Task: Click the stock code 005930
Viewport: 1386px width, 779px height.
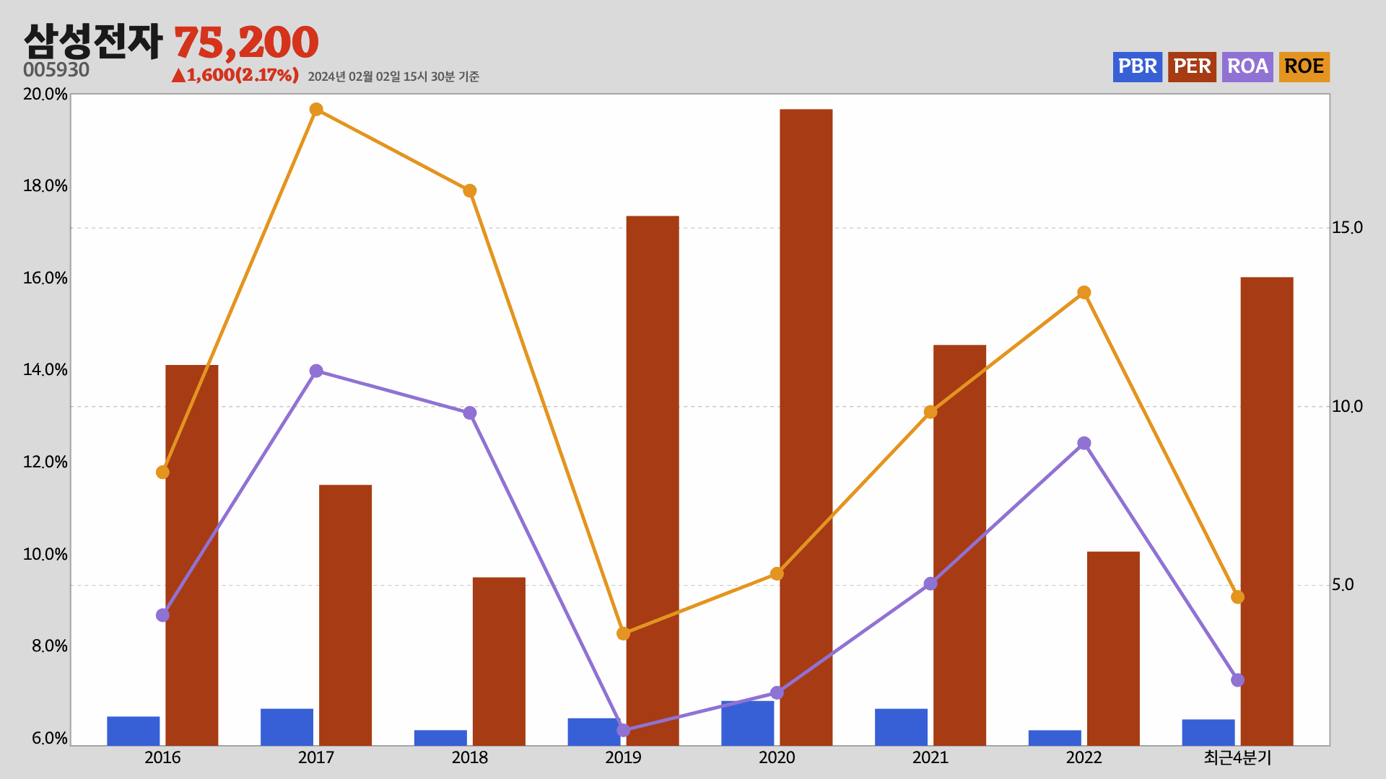Action: (x=56, y=70)
